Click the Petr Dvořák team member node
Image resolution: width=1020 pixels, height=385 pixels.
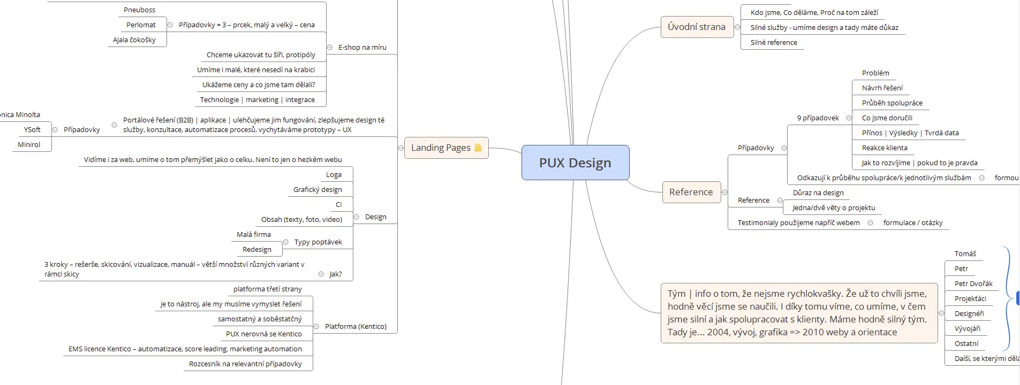point(973,284)
